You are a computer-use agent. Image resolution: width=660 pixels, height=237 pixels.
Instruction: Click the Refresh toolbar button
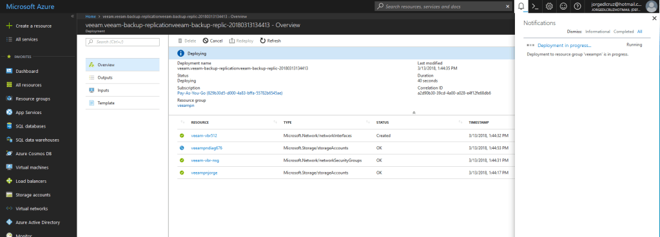(270, 41)
